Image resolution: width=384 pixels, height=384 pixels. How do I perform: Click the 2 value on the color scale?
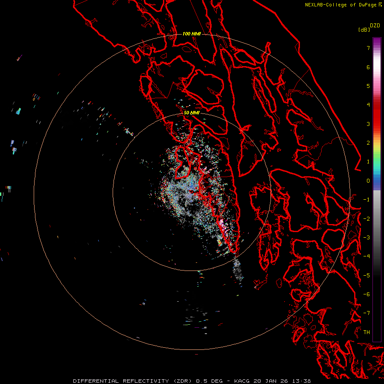[x=368, y=143]
